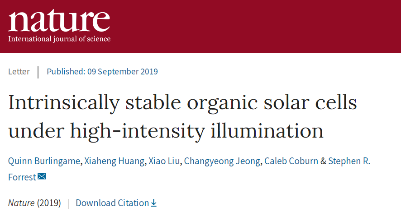401x212 pixels.
Task: Click the International journal of science tagline
Action: tap(59, 39)
